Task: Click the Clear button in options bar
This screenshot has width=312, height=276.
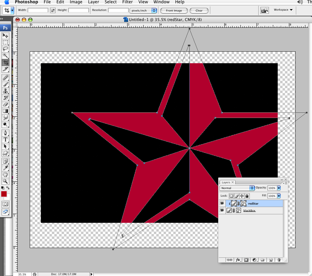Action: (x=199, y=10)
